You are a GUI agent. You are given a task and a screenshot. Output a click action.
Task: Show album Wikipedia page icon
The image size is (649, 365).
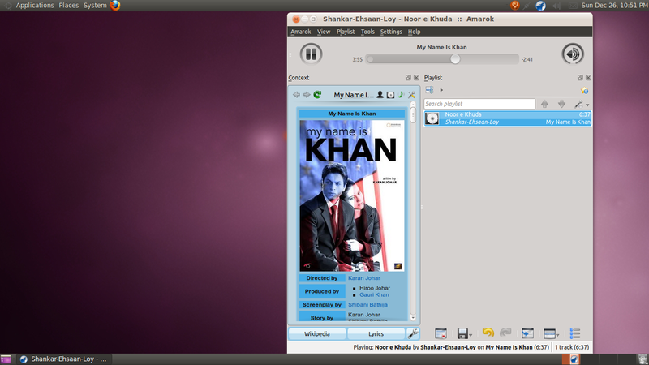390,95
